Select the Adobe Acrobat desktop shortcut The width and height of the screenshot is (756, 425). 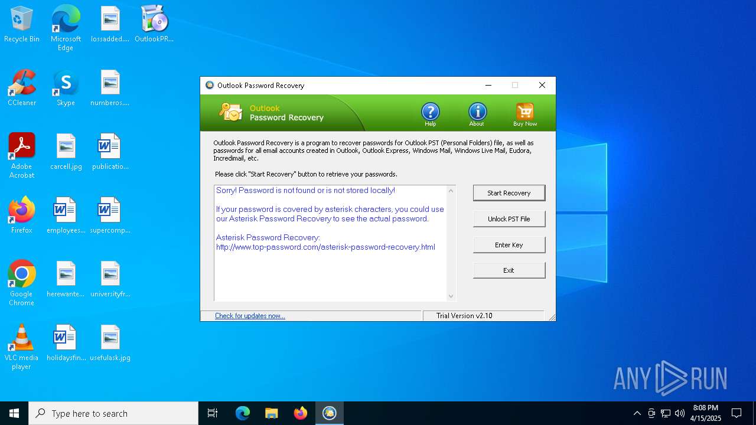point(22,156)
